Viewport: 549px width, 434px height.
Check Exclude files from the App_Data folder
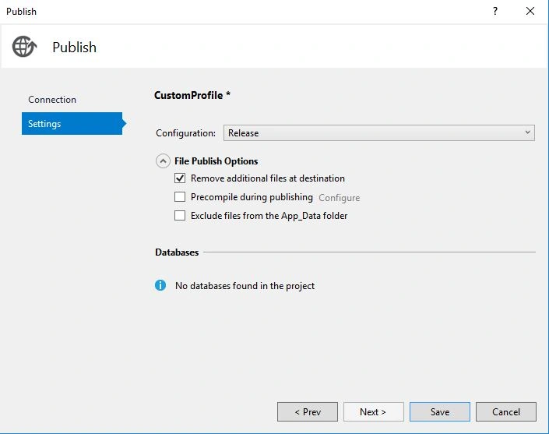pyautogui.click(x=180, y=215)
